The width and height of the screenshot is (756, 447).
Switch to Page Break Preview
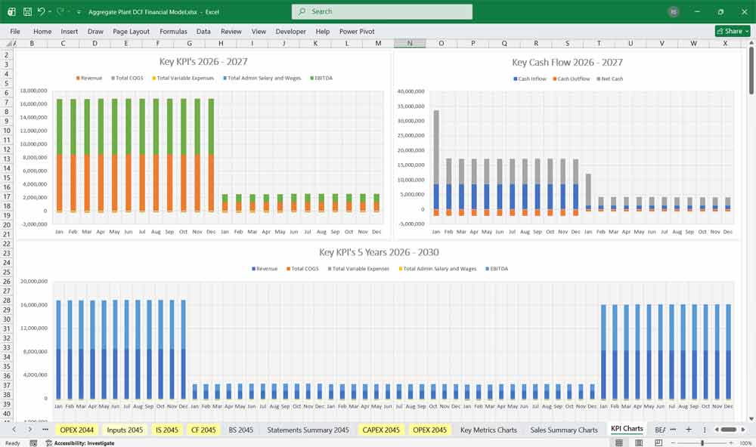658,442
